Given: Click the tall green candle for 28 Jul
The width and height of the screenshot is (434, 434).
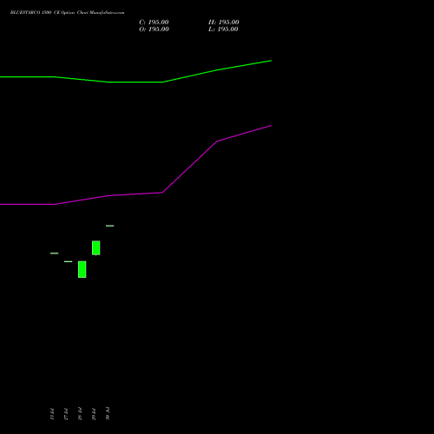Looking at the screenshot, I should point(82,269).
